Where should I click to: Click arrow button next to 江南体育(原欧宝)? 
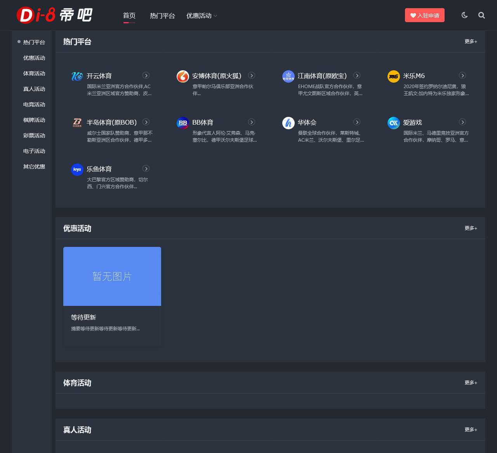(x=357, y=75)
